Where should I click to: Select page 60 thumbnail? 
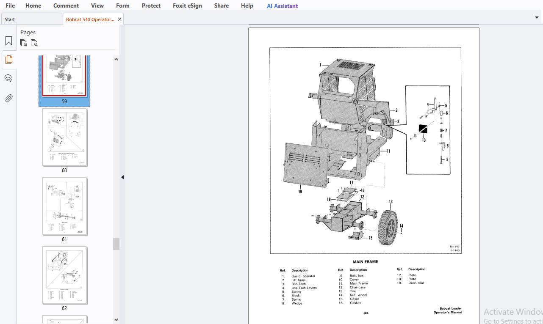64,137
